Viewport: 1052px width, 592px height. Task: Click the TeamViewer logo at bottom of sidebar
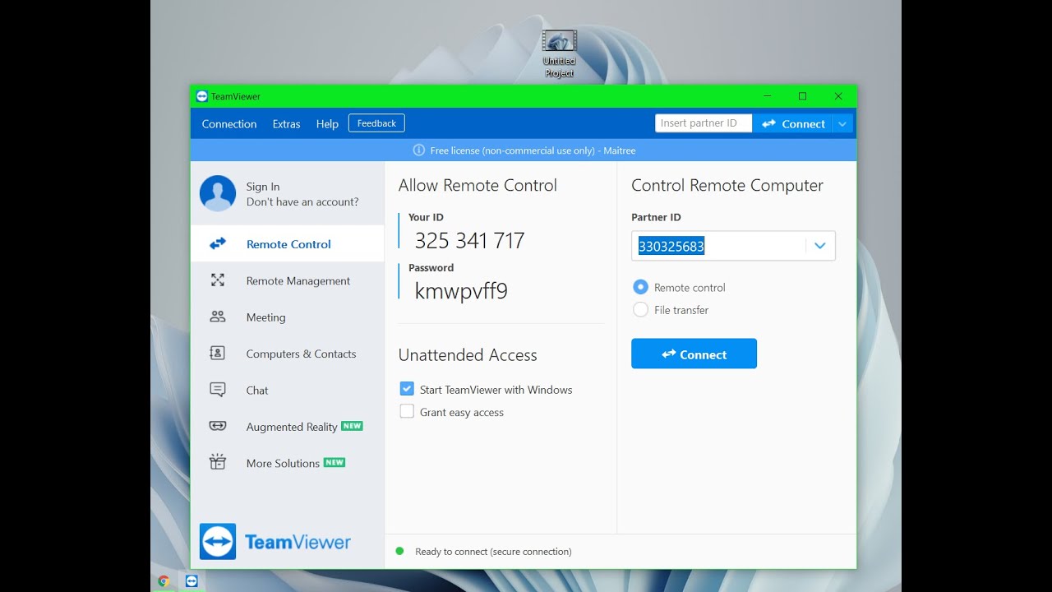click(275, 542)
